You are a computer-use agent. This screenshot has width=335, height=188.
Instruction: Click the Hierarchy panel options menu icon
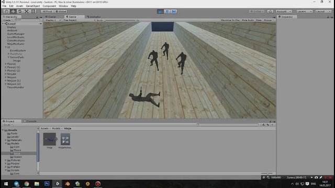[41, 17]
